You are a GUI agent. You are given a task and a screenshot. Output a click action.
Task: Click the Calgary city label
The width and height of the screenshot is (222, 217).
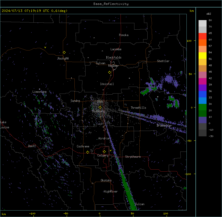[x=103, y=155]
